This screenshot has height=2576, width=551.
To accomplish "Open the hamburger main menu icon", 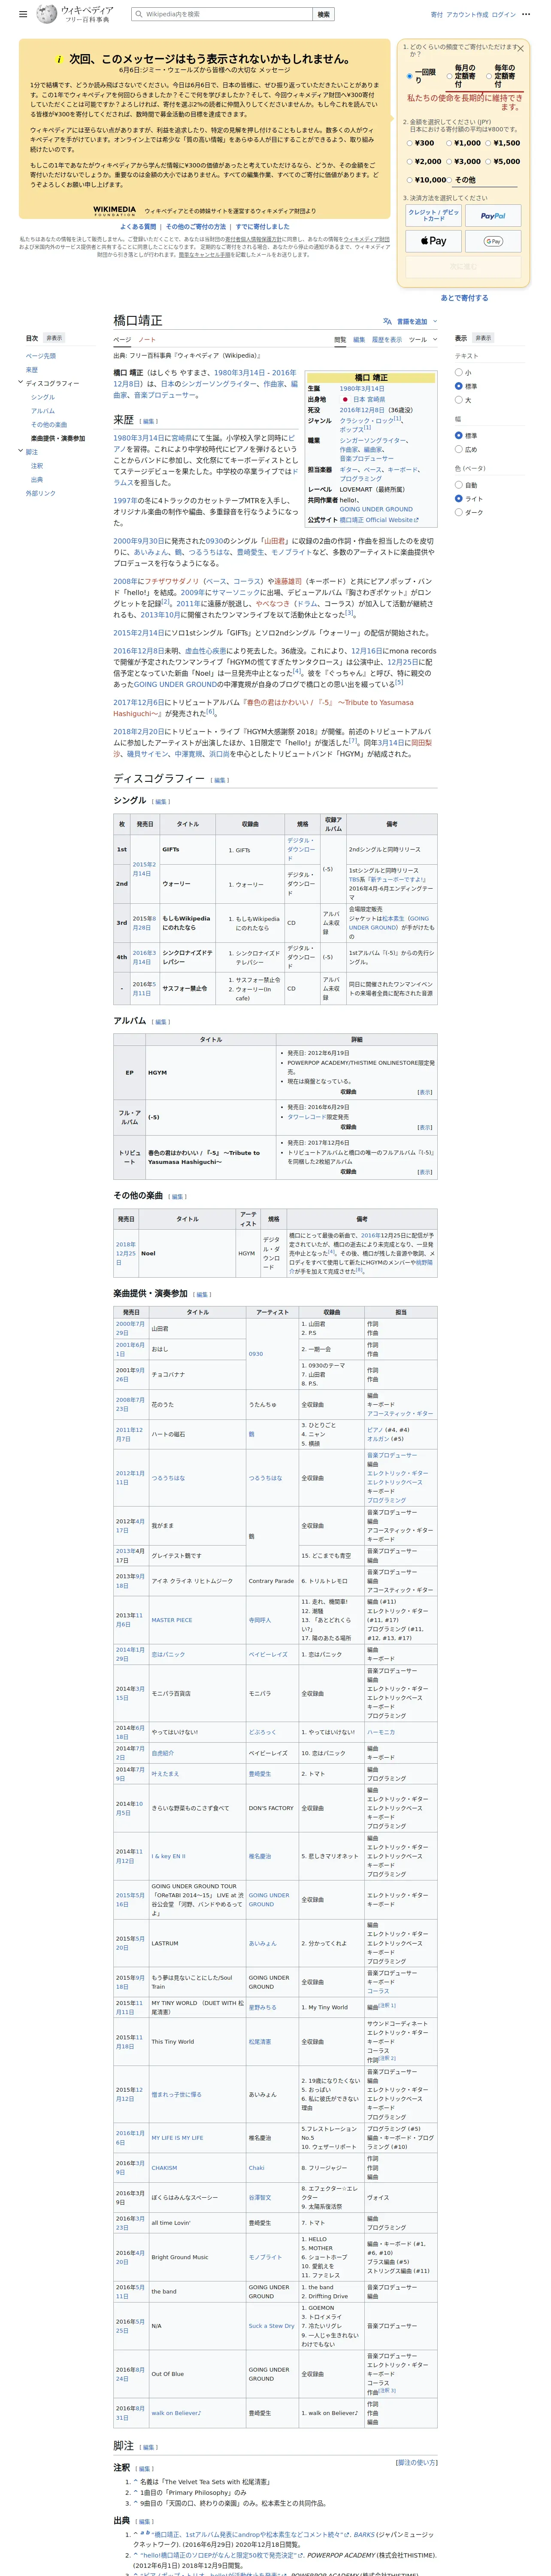I will tap(23, 14).
